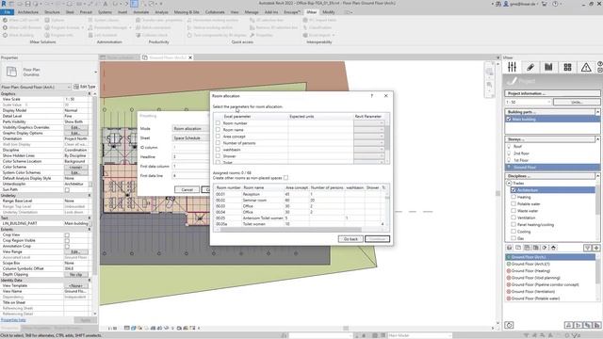Click the Project information button
Image resolution: width=603 pixels, height=339 pixels.
552,93
